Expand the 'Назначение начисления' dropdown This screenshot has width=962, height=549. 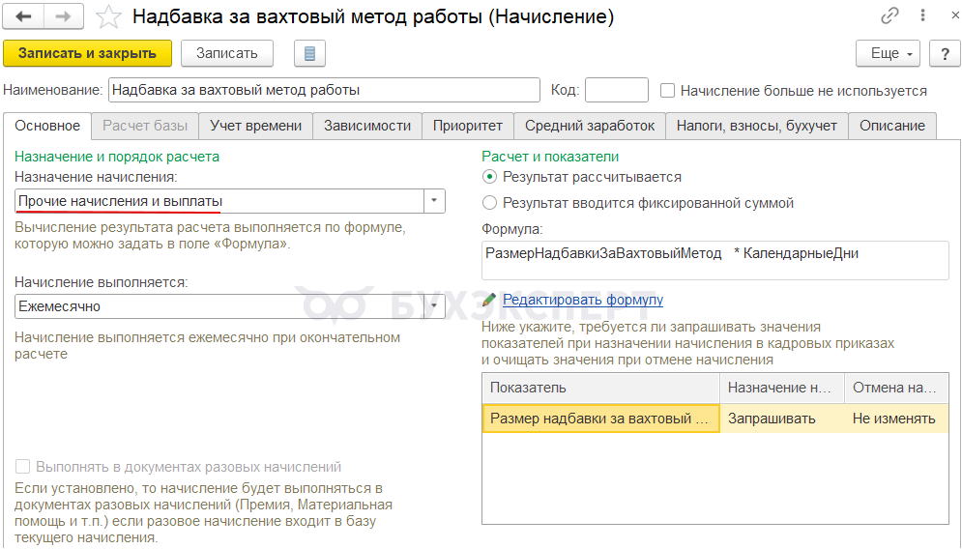435,201
